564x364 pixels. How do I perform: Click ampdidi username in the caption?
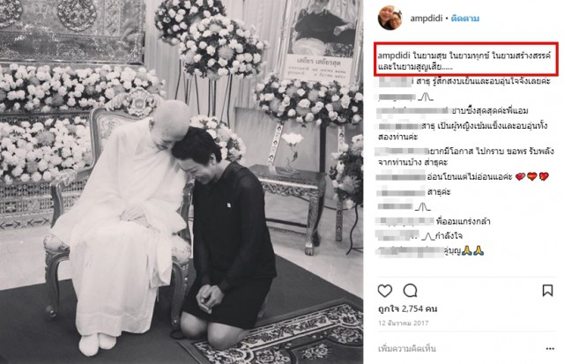[394, 56]
